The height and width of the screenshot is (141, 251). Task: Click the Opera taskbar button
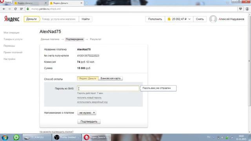coord(96,137)
